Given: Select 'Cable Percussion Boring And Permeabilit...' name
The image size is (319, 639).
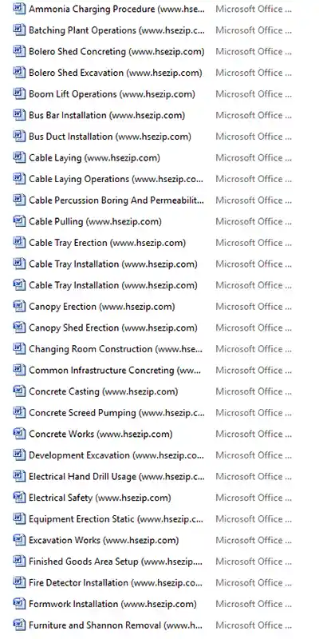Looking at the screenshot, I should coord(116,200).
